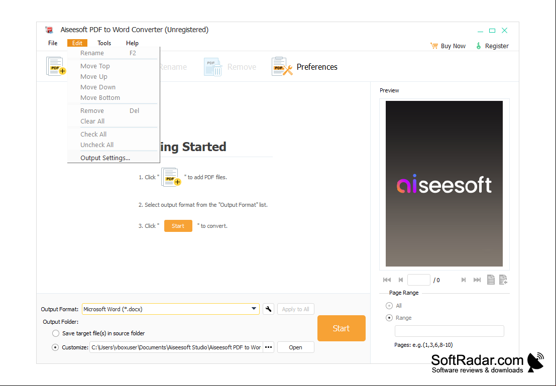This screenshot has width=556, height=386.
Task: Go to previous page in preview
Action: pos(401,280)
